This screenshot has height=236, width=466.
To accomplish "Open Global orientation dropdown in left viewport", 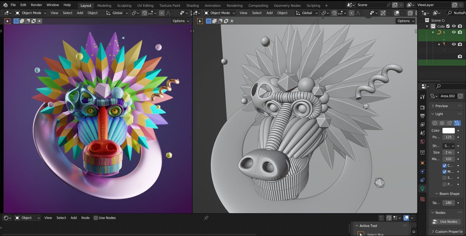I will (x=117, y=13).
